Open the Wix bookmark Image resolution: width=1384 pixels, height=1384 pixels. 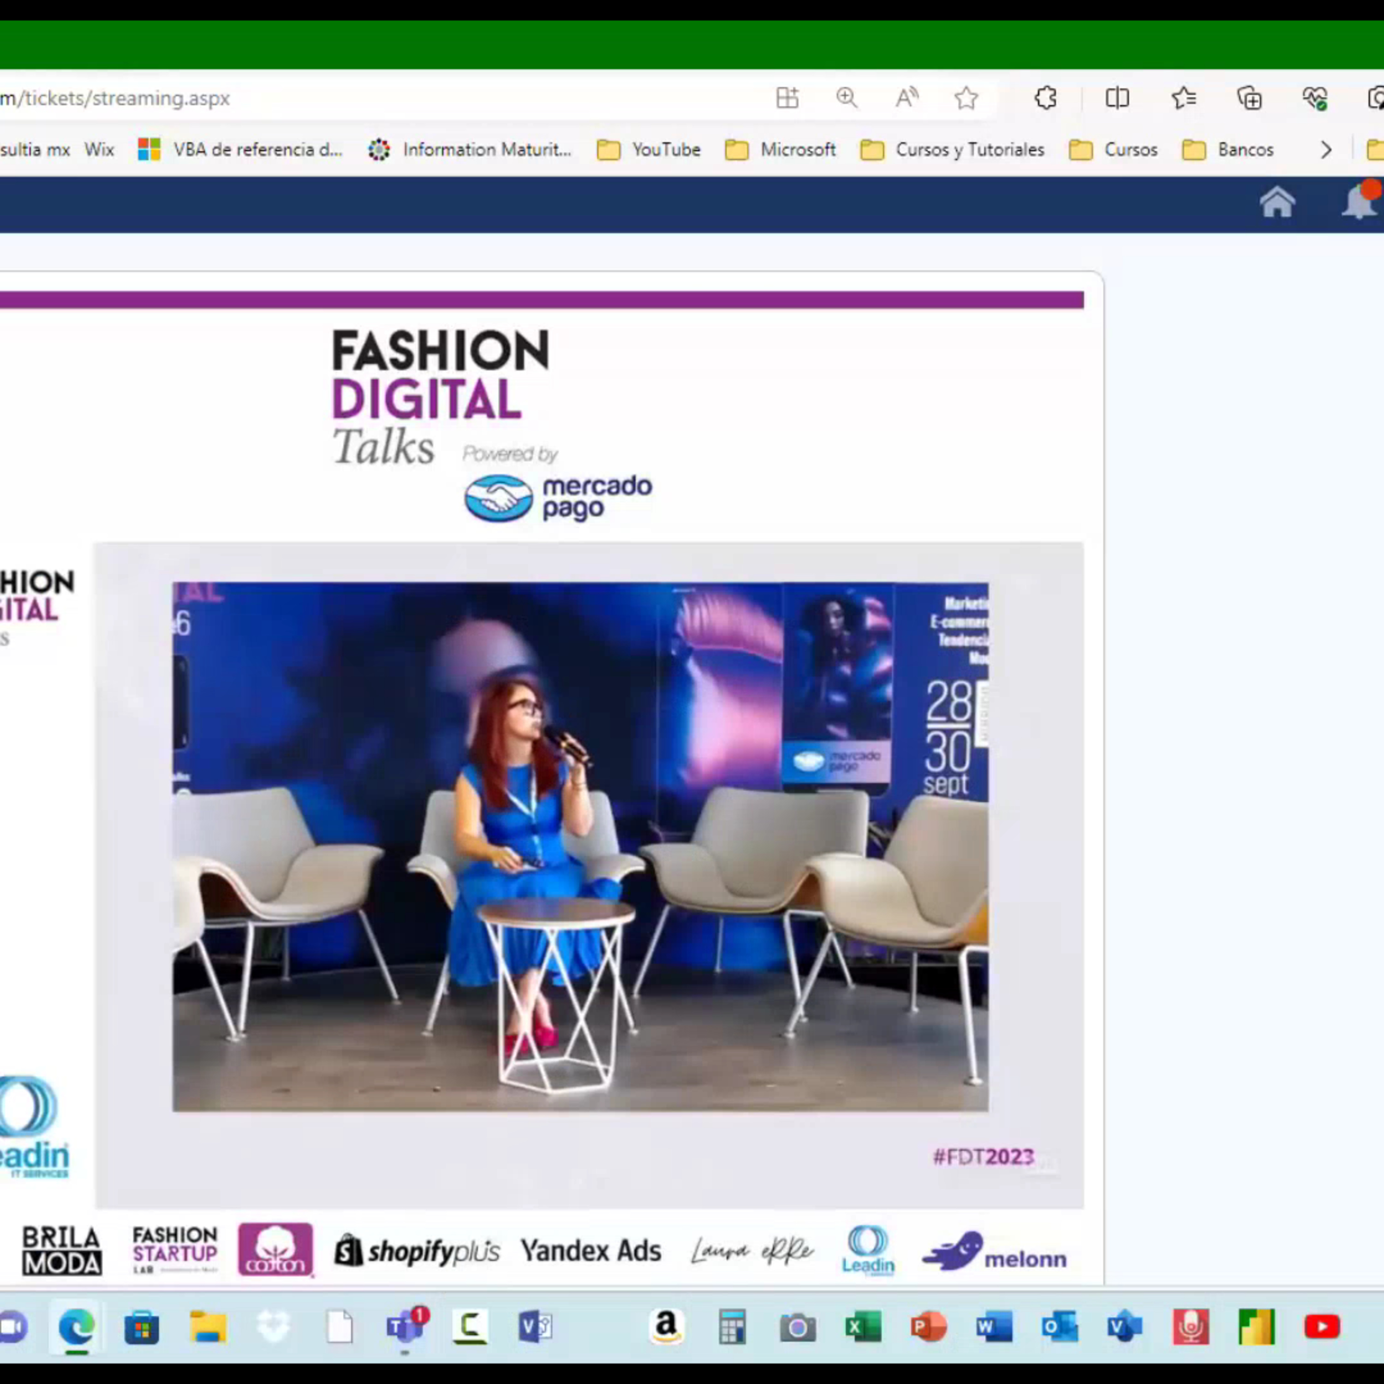(100, 150)
